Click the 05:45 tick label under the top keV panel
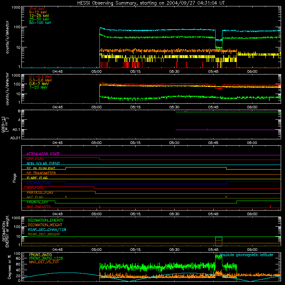 pyautogui.click(x=213, y=72)
